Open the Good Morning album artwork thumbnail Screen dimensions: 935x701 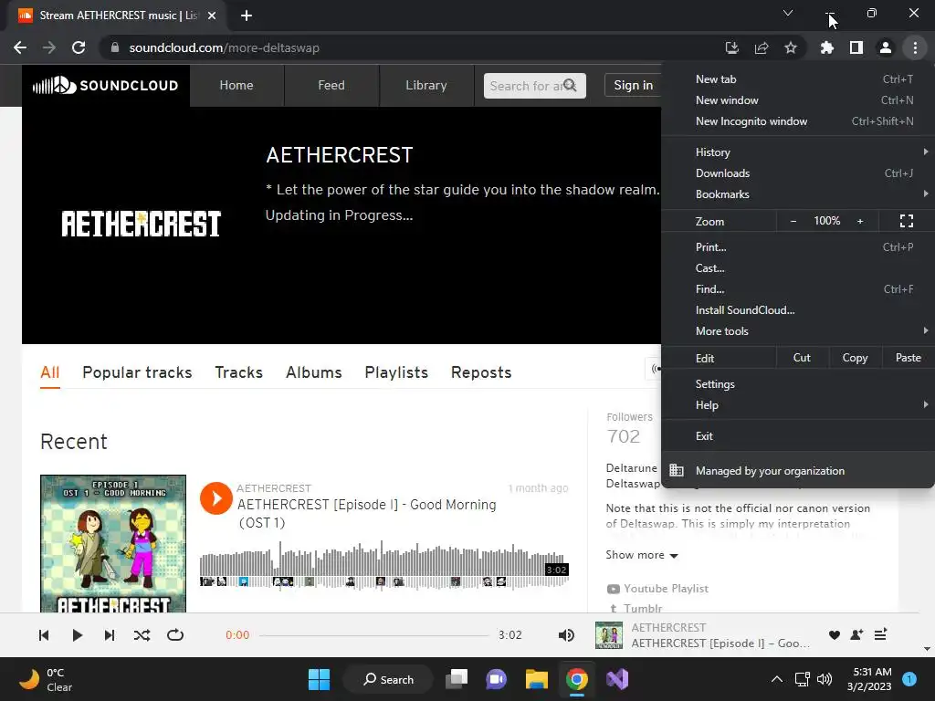coord(113,544)
